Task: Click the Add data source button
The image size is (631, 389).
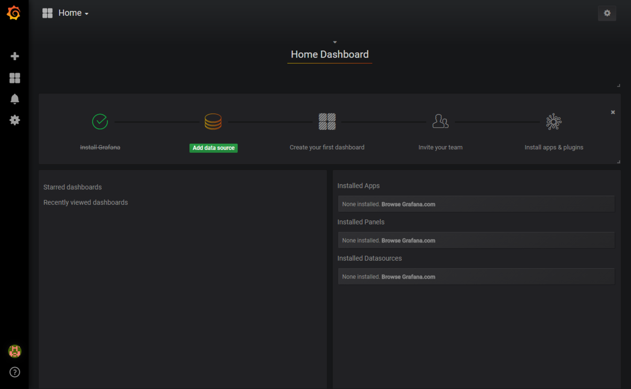Action: pyautogui.click(x=214, y=148)
